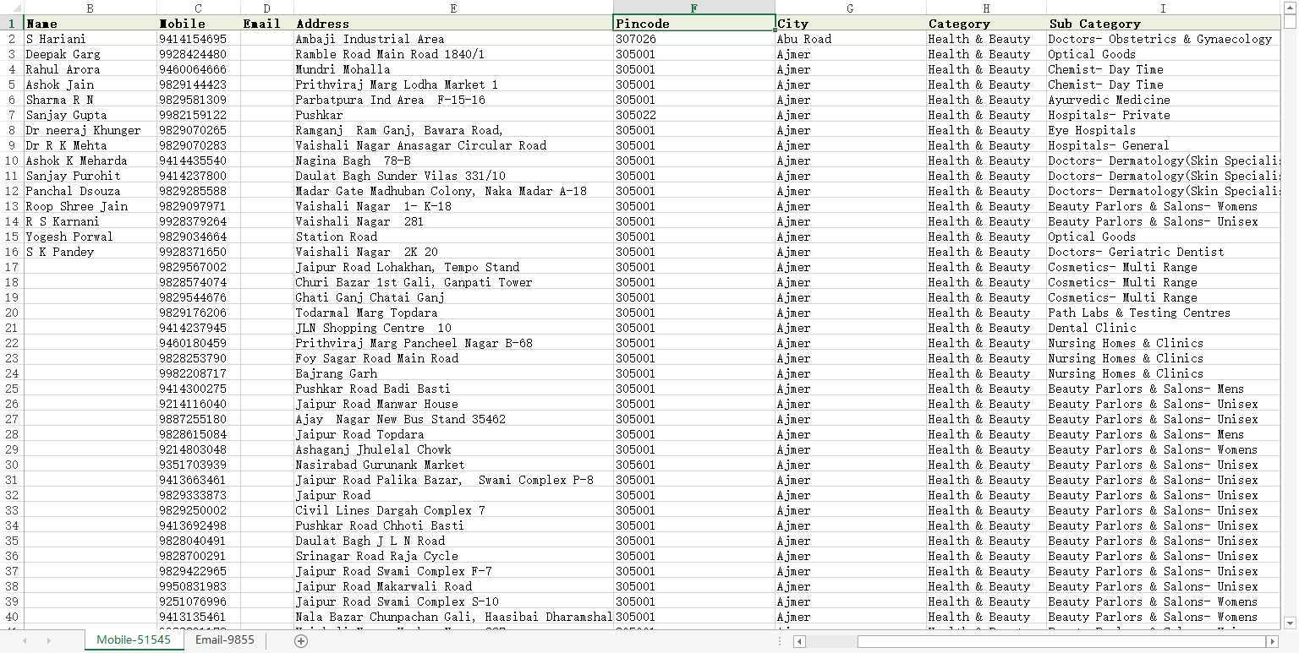Select the cell 'Dr neeraj Khunger'

(x=90, y=130)
